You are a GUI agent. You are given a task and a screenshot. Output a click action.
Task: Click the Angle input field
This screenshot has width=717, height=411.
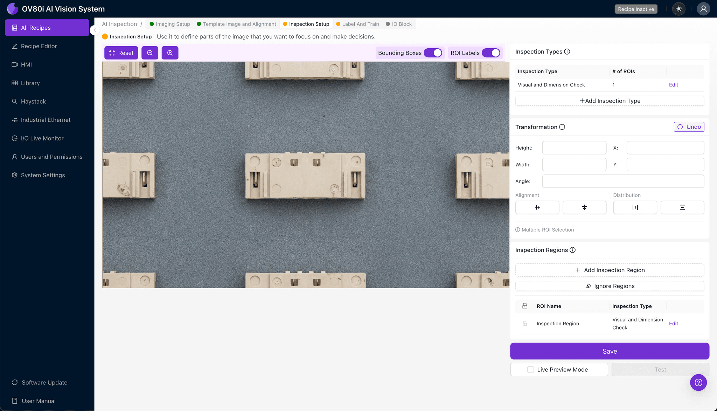pos(623,181)
